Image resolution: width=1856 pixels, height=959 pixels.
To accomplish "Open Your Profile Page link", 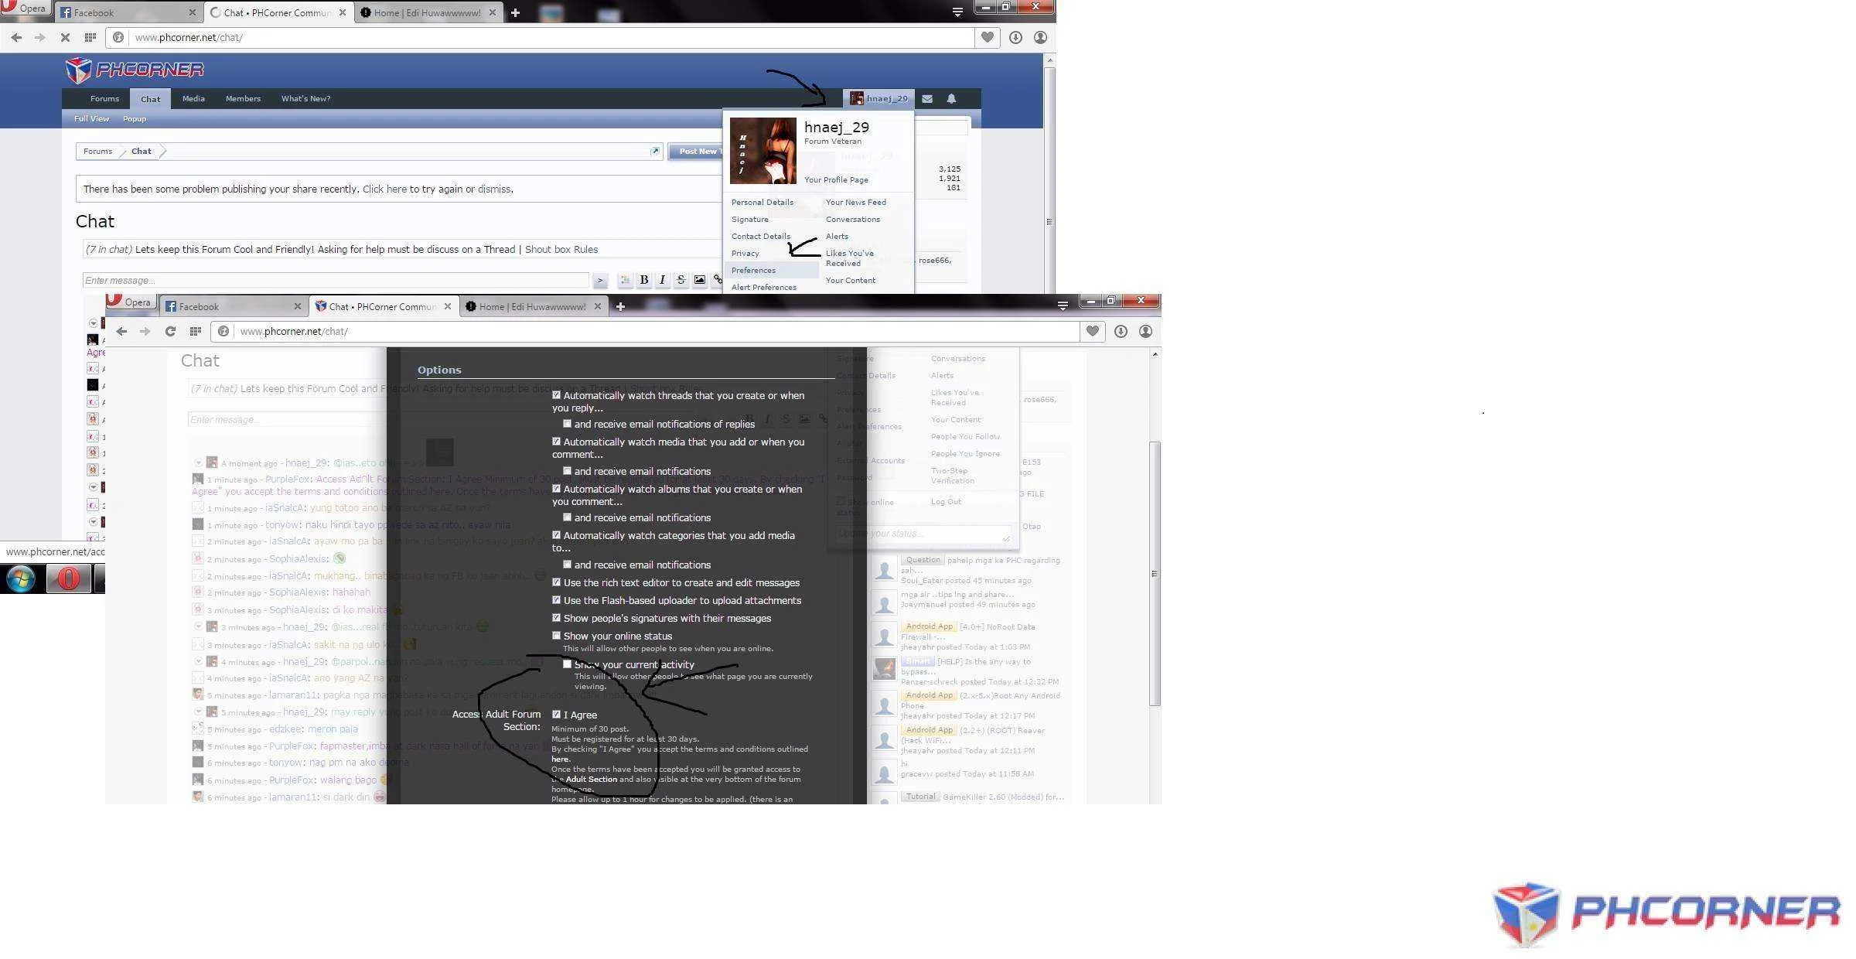I will 836,179.
